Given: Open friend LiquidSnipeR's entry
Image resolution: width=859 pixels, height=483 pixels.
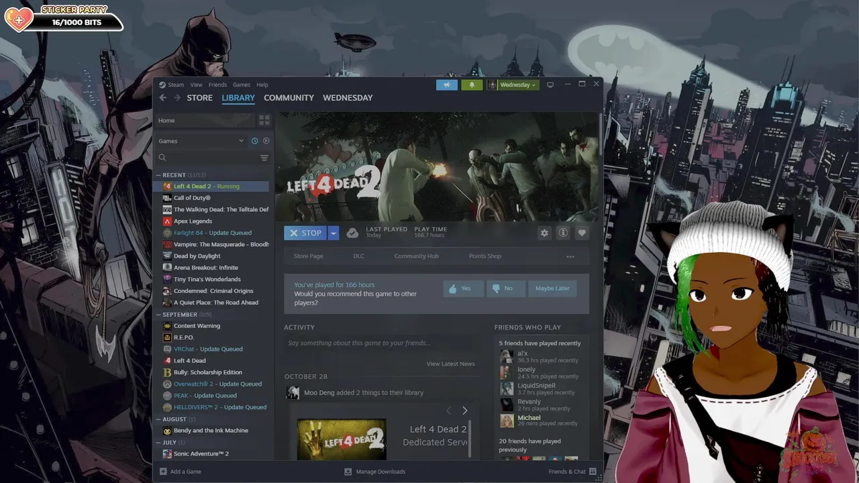Looking at the screenshot, I should pyautogui.click(x=540, y=389).
